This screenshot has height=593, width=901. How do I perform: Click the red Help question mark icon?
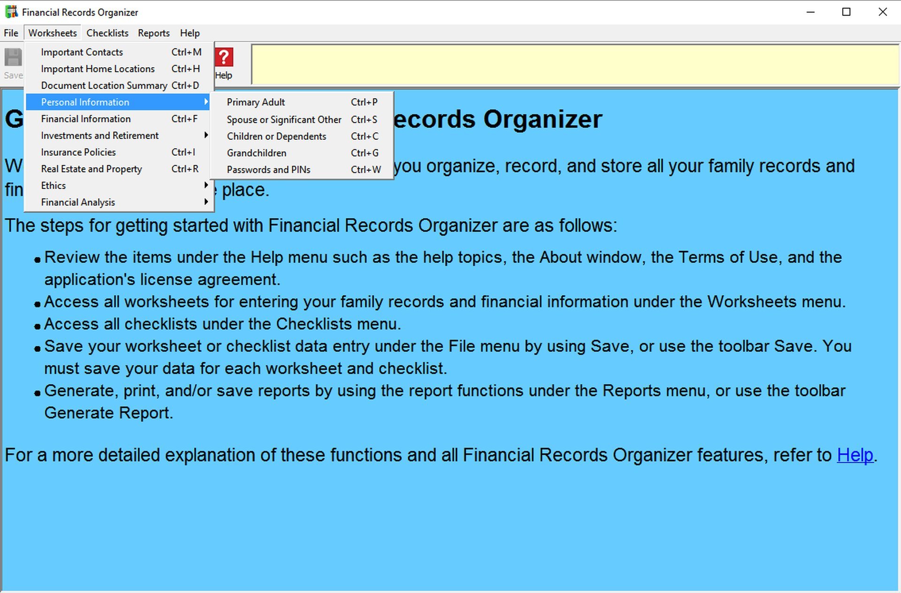[x=224, y=57]
